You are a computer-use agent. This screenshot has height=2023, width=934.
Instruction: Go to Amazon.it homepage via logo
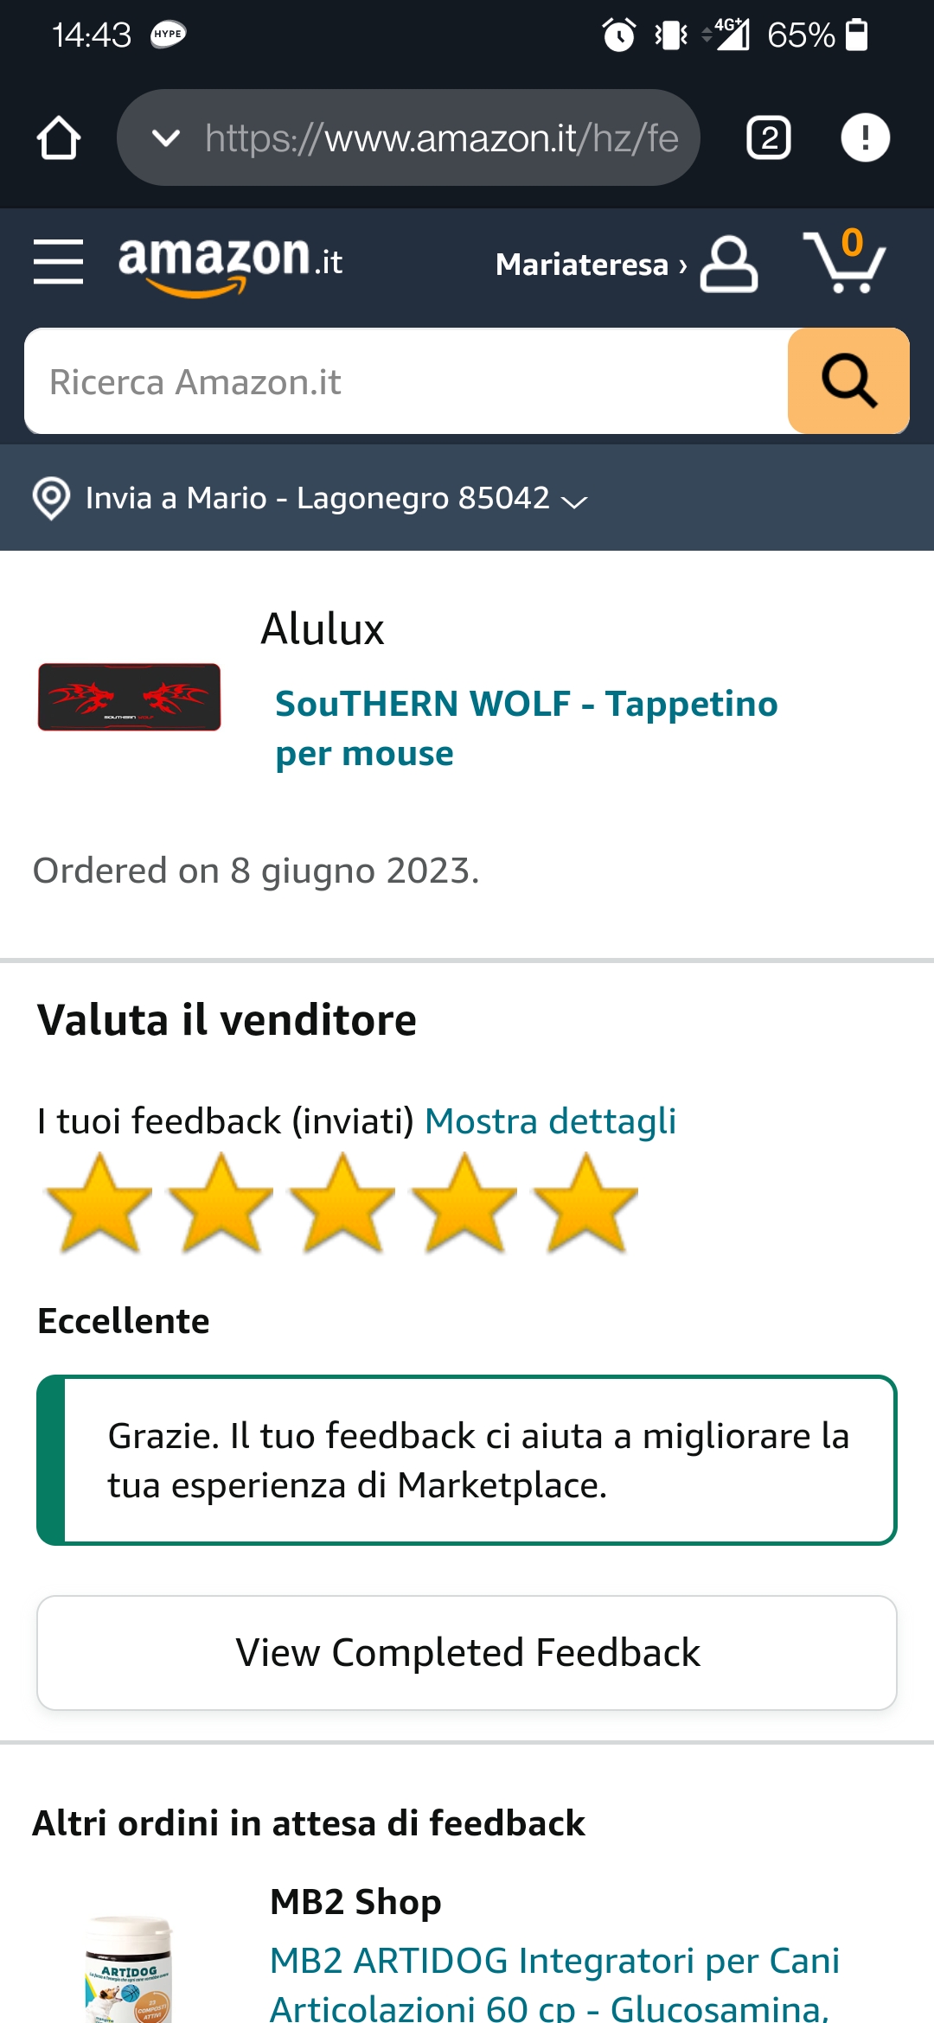(230, 265)
